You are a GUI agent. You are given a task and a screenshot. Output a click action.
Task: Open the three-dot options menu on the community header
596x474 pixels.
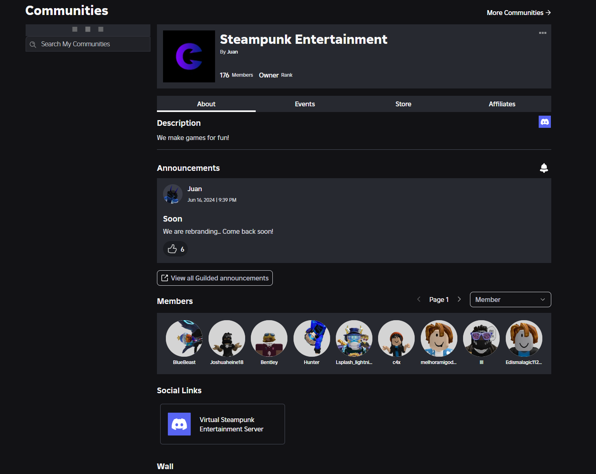pos(542,32)
